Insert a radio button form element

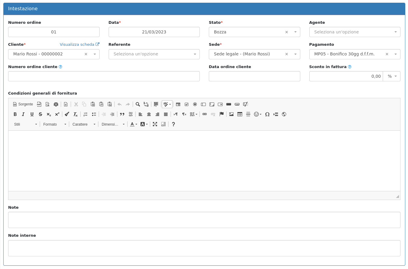point(195,104)
